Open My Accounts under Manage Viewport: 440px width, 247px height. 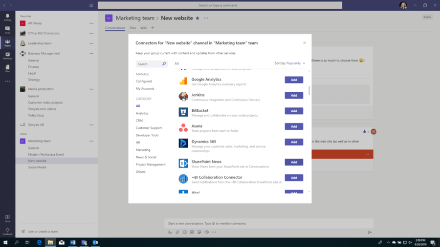point(145,88)
